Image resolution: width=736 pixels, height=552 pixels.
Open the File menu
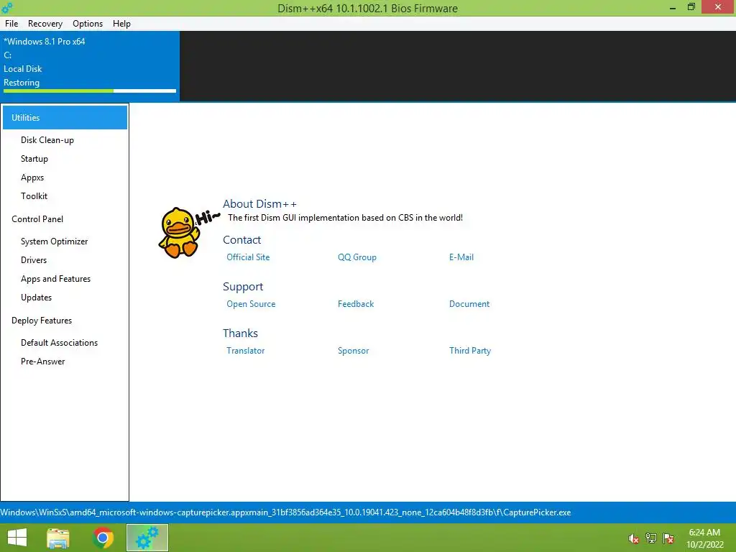11,24
